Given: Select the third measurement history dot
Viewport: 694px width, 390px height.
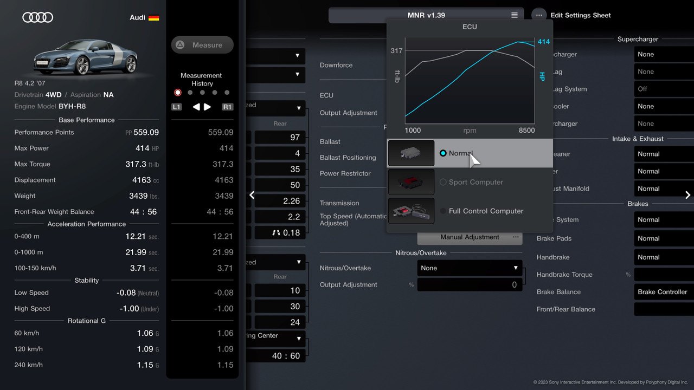Looking at the screenshot, I should pyautogui.click(x=202, y=93).
